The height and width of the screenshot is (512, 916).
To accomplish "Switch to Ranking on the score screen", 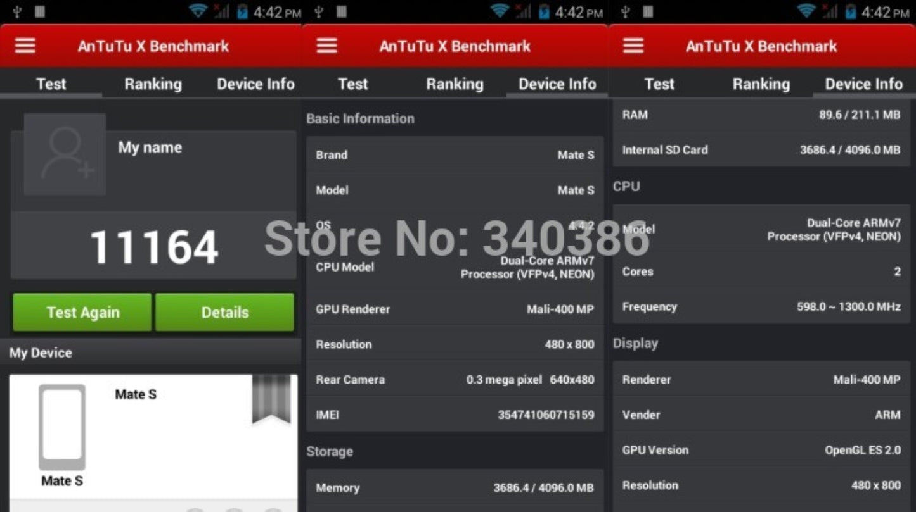I will point(153,84).
